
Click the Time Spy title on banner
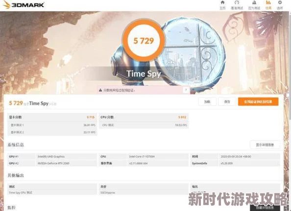pyautogui.click(x=144, y=74)
